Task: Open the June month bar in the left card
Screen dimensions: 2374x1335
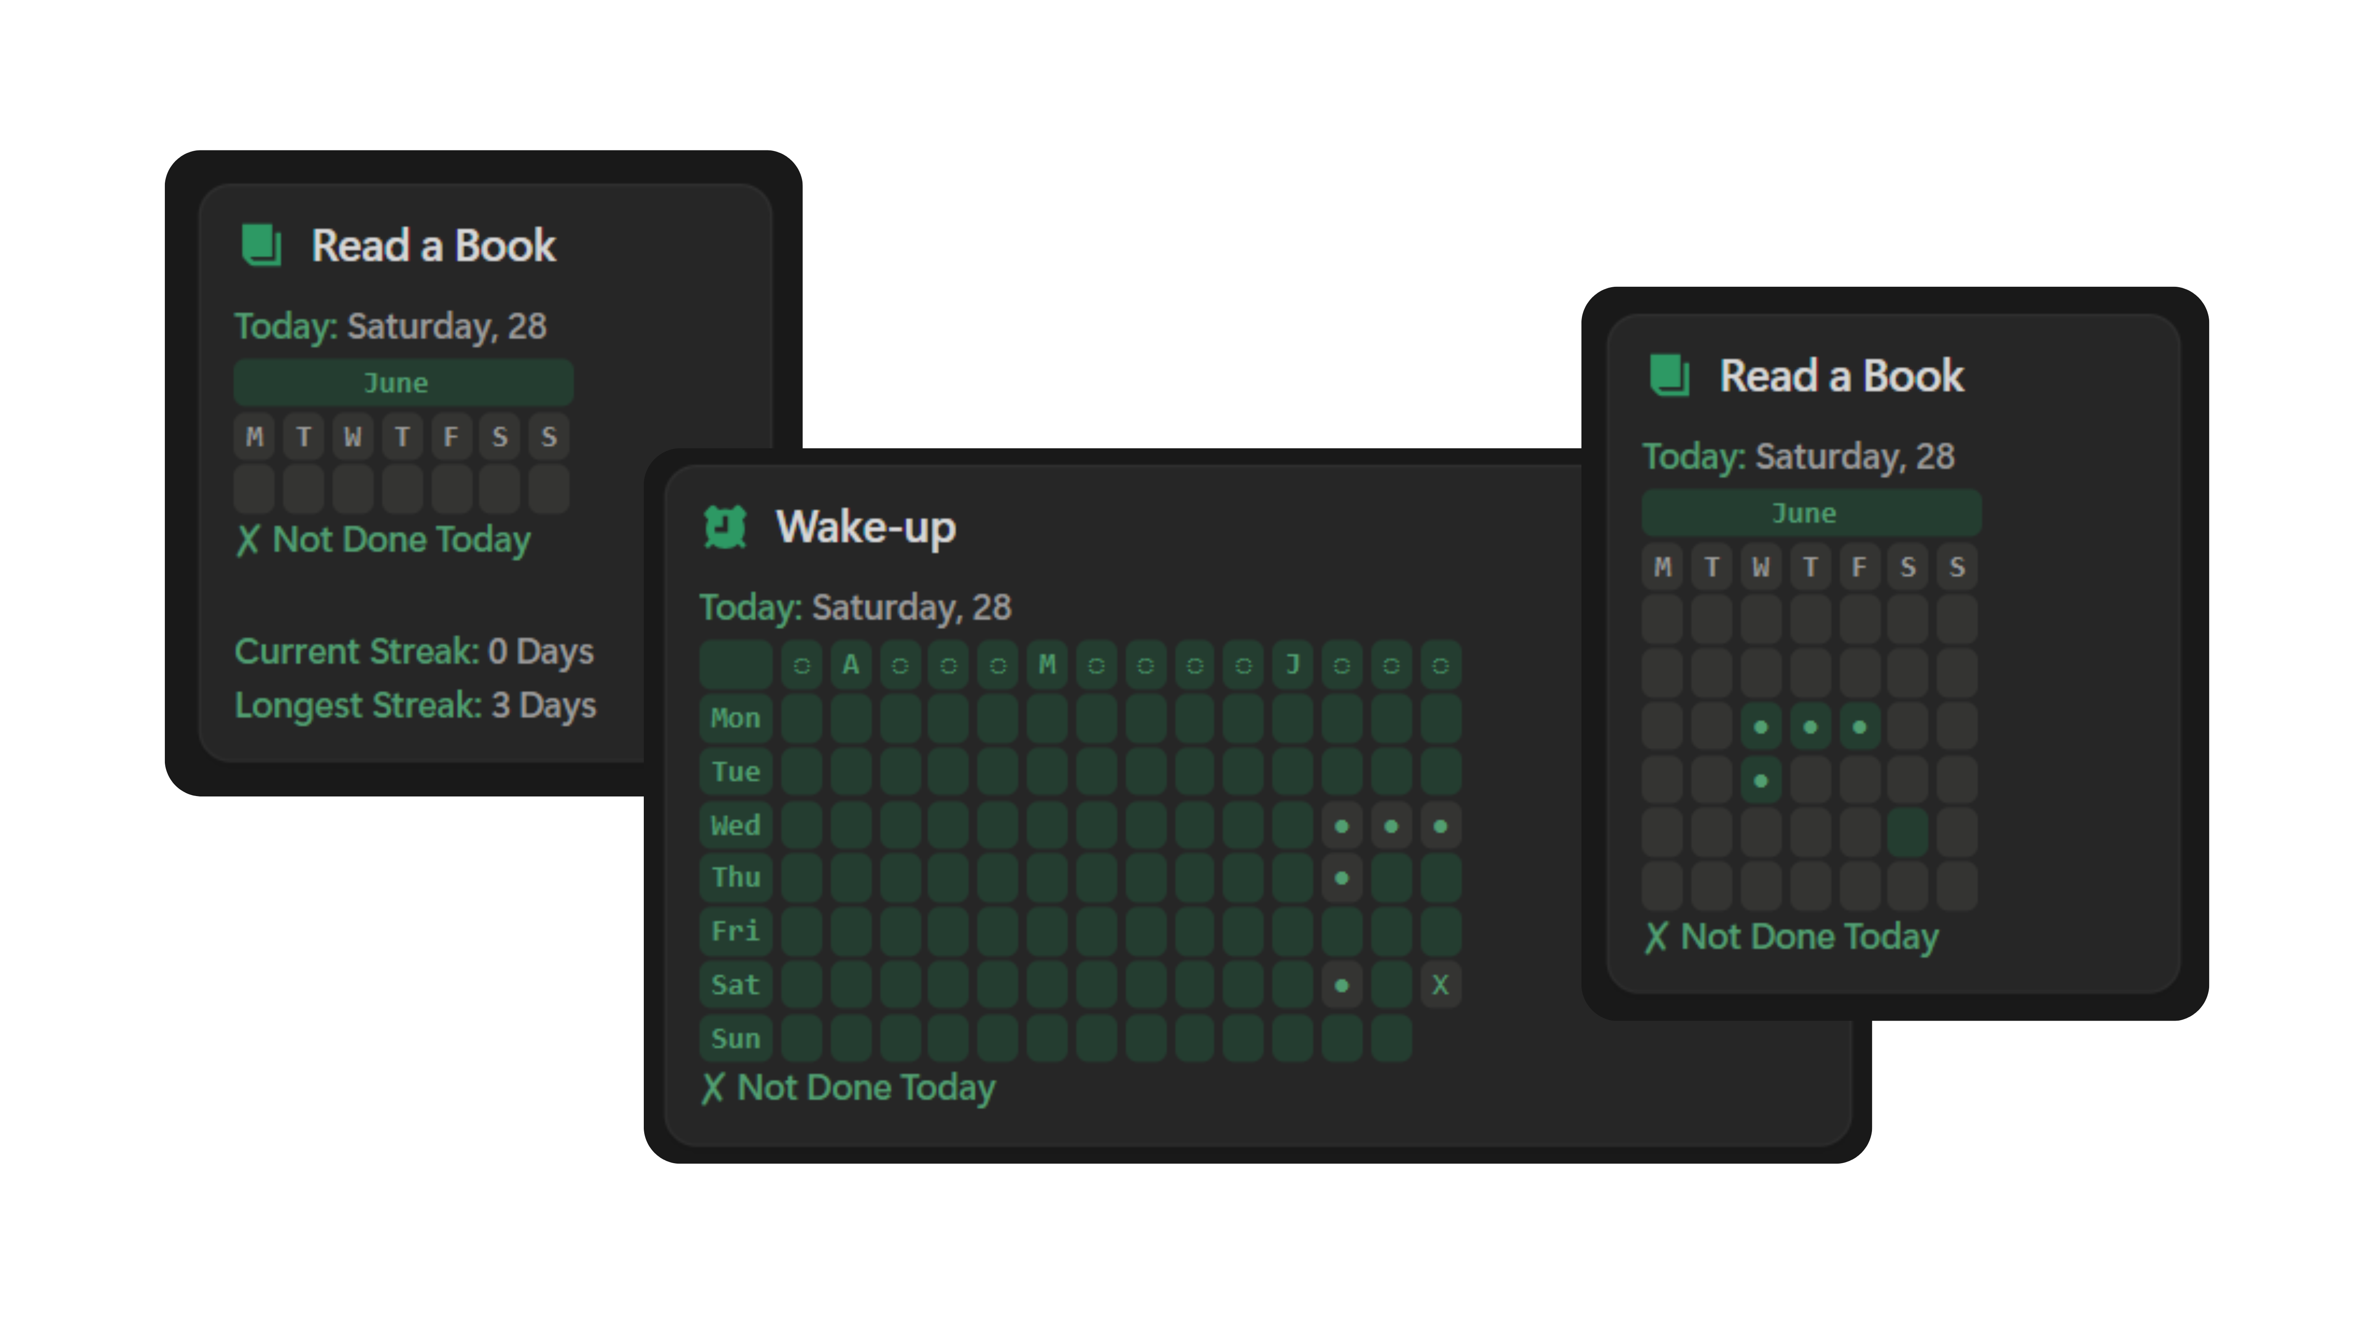Action: pyautogui.click(x=403, y=382)
